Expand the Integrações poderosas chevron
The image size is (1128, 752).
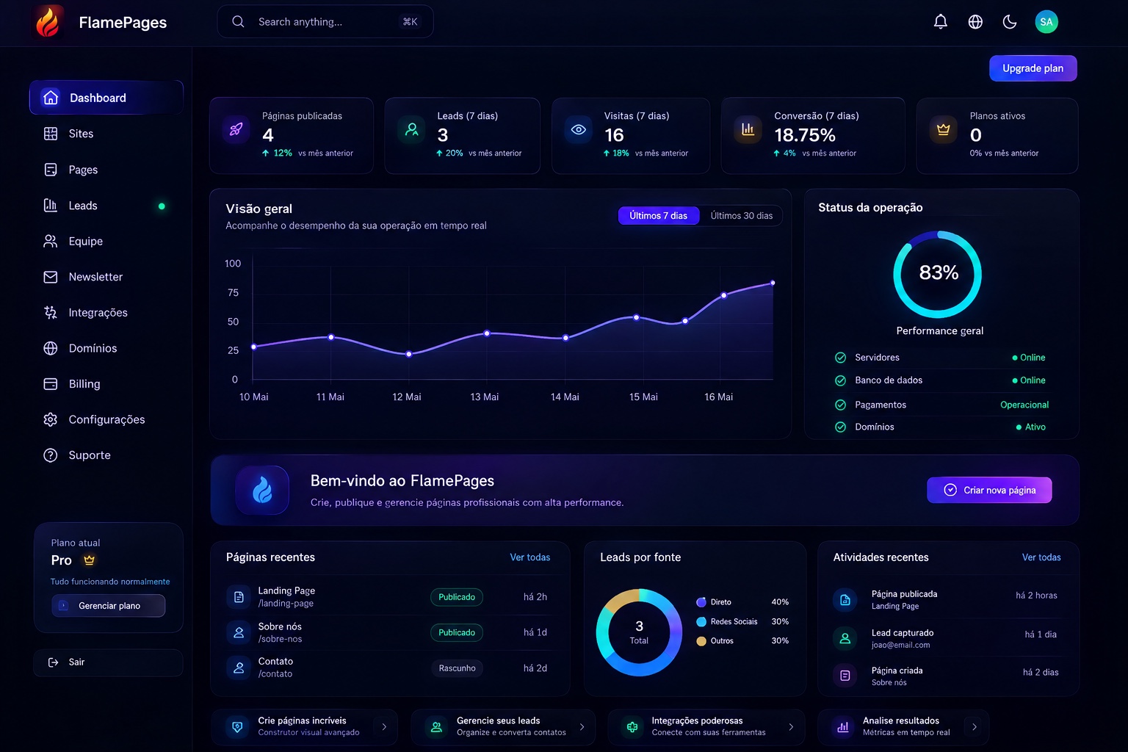(791, 727)
